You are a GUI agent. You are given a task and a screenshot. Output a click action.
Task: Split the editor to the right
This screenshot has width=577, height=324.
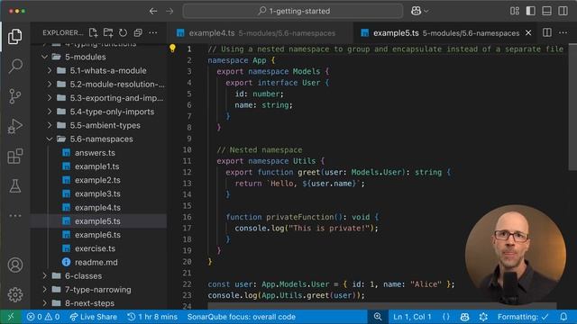pyautogui.click(x=547, y=32)
